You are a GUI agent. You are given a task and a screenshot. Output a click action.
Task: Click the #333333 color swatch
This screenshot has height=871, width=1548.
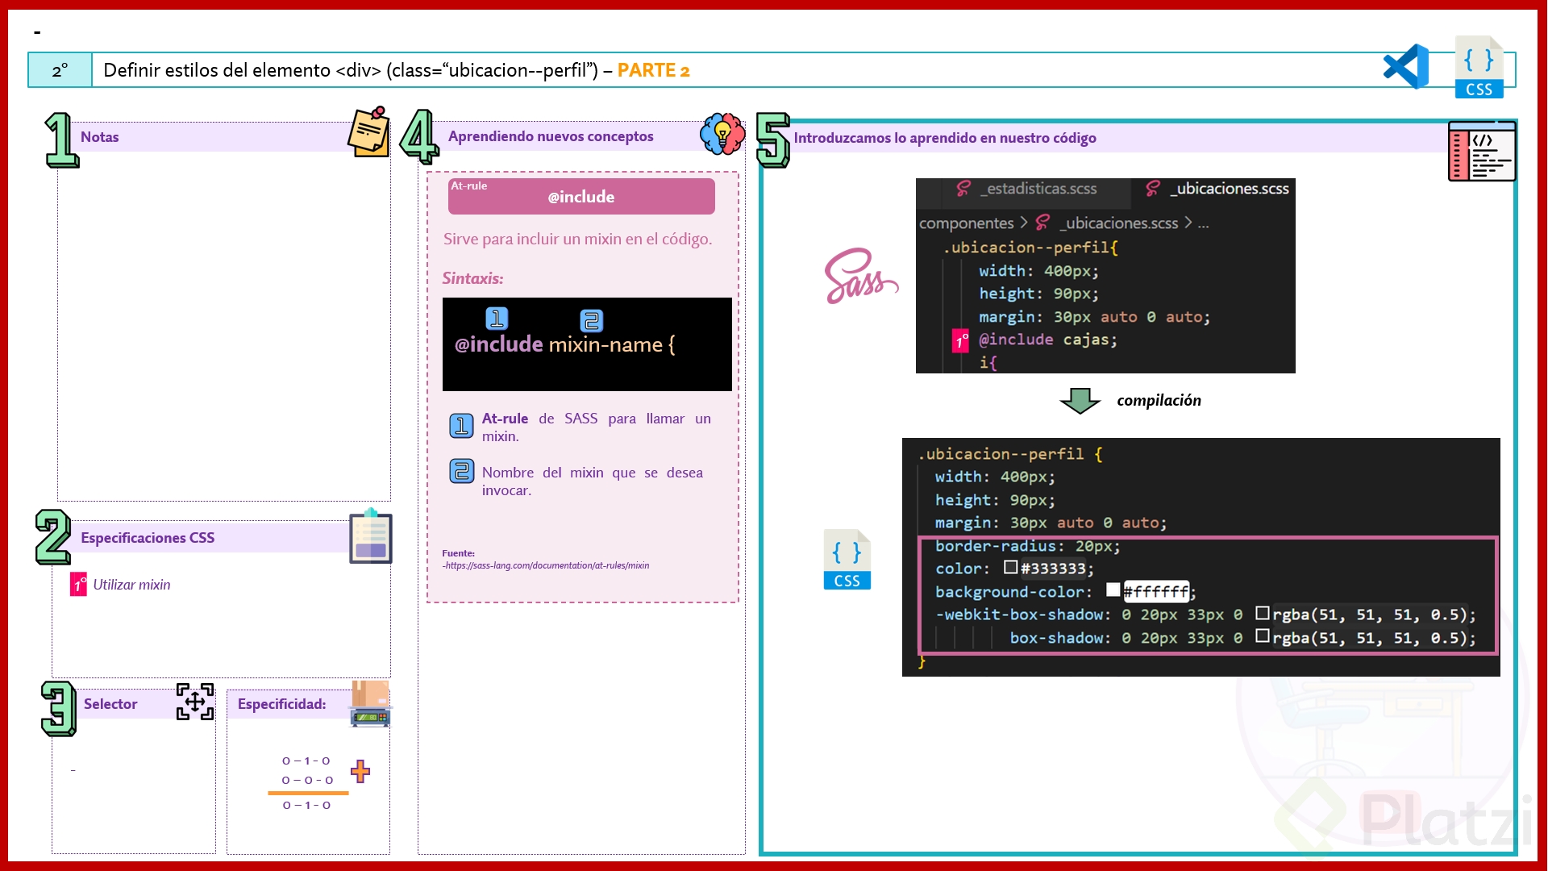pyautogui.click(x=1010, y=568)
